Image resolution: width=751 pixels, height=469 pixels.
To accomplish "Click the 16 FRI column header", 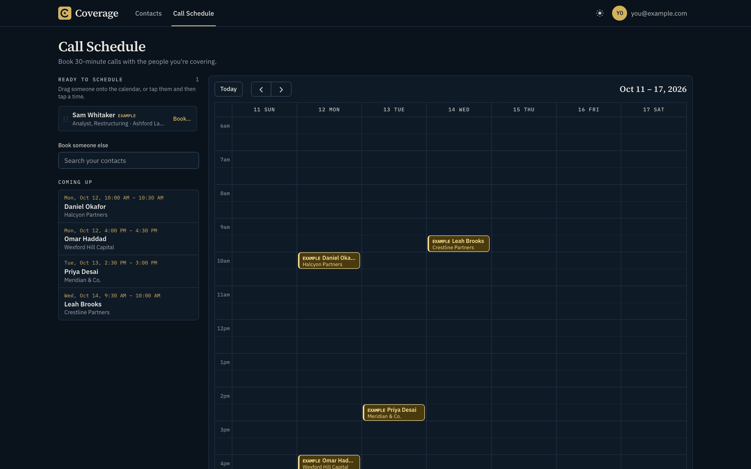I will pos(589,110).
